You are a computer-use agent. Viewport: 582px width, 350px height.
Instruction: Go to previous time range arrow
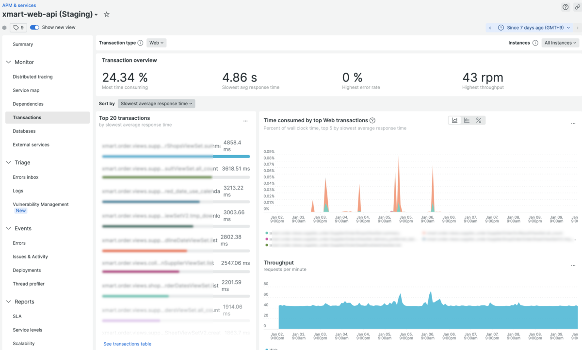[490, 28]
